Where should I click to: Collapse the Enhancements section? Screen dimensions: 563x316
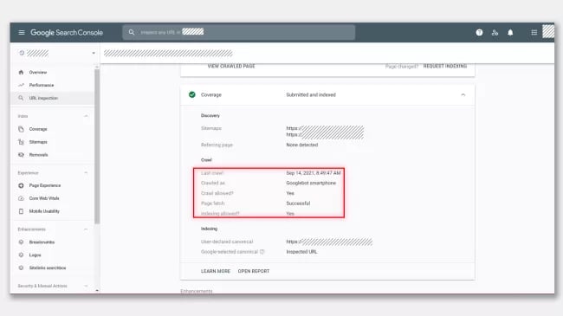point(86,229)
